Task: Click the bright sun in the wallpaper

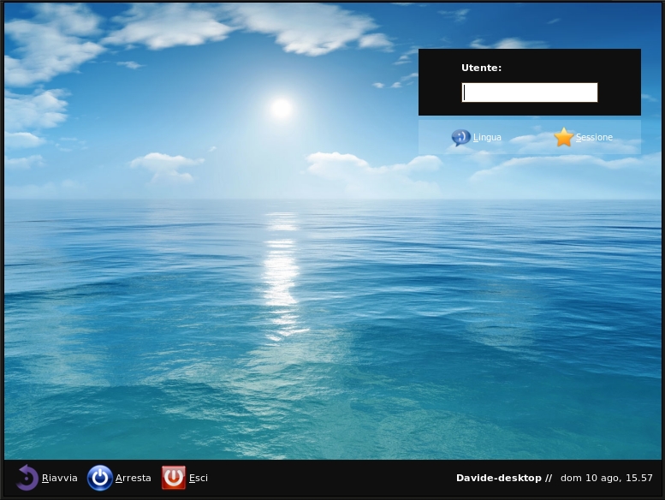Action: 282,108
